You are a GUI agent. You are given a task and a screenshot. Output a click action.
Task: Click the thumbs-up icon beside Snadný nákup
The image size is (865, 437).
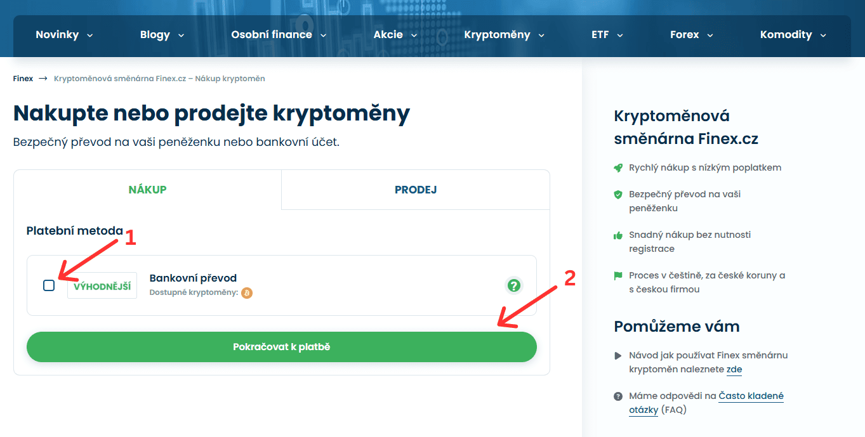pos(618,235)
